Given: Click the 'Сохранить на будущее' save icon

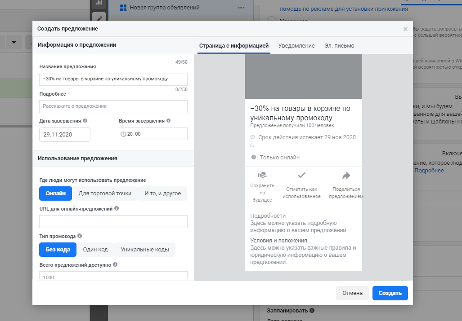Looking at the screenshot, I should point(262,175).
